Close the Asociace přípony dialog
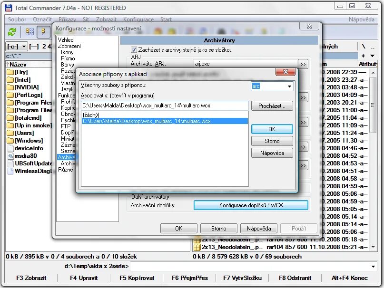Viewport: 384px width, 288px height. click(x=286, y=72)
